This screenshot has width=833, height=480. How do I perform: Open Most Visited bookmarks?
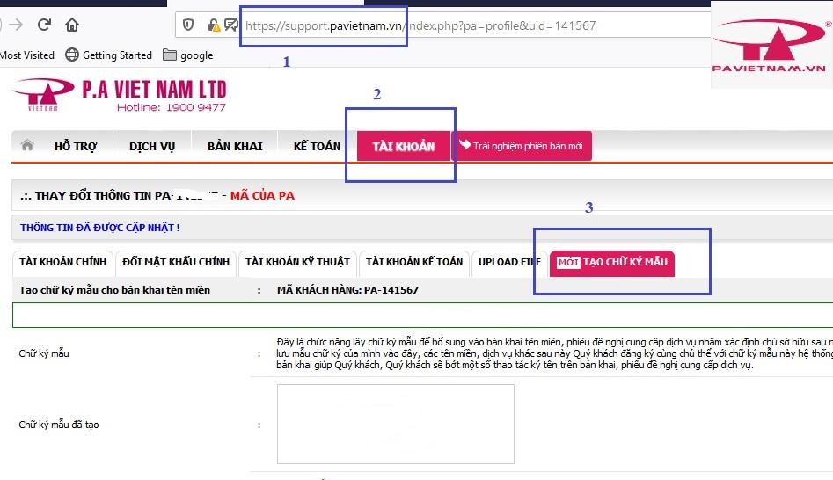pyautogui.click(x=27, y=55)
